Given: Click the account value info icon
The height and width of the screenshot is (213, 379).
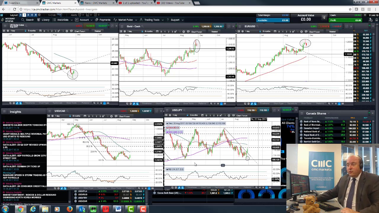Looking at the screenshot, I should (324, 18).
